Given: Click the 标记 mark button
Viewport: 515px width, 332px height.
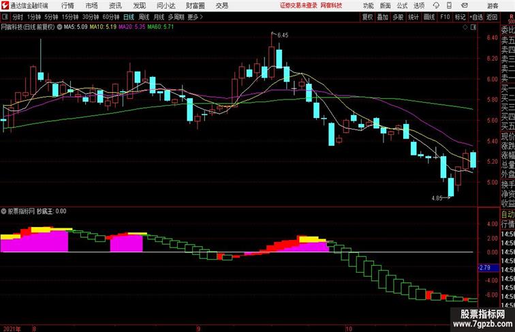Looking at the screenshot, I should tap(460, 17).
